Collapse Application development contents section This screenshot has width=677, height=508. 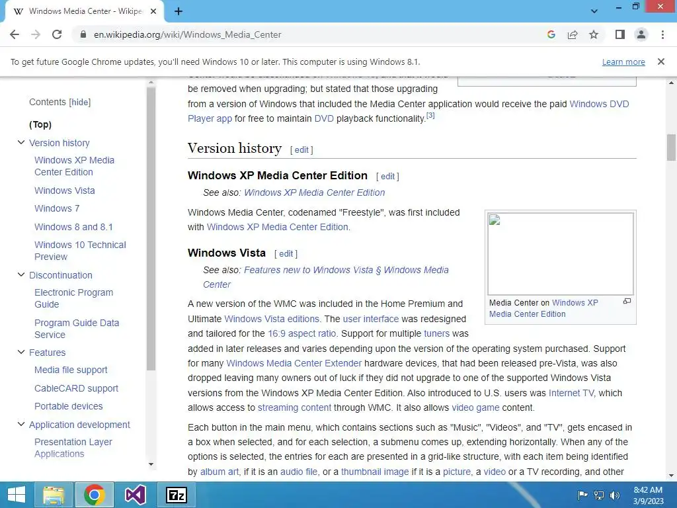coord(20,424)
